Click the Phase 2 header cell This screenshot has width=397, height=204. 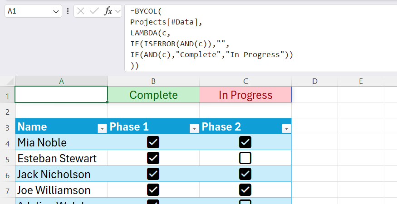(x=245, y=126)
